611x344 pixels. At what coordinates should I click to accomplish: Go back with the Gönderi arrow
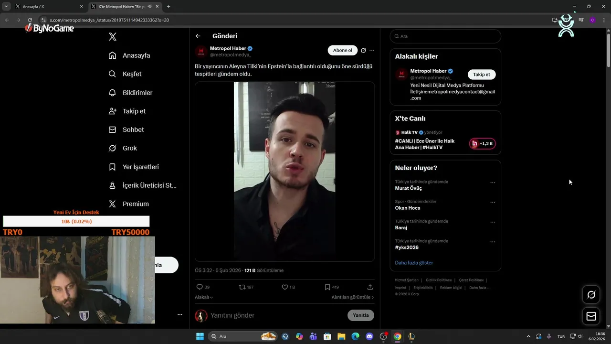pyautogui.click(x=198, y=36)
